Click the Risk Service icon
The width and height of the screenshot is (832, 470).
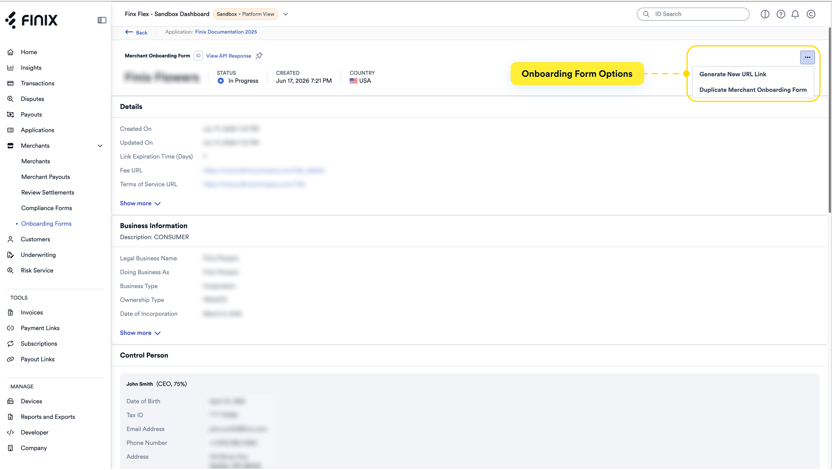point(10,270)
